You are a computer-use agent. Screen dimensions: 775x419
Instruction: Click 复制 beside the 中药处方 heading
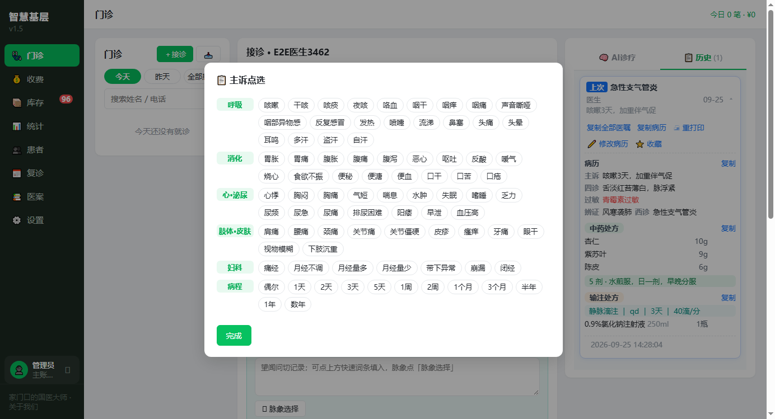[728, 228]
